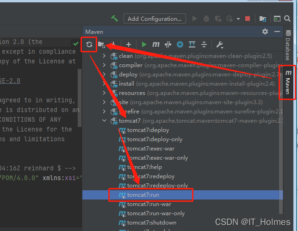
Task: Click the editor vertical scrollbar
Action: (80, 98)
